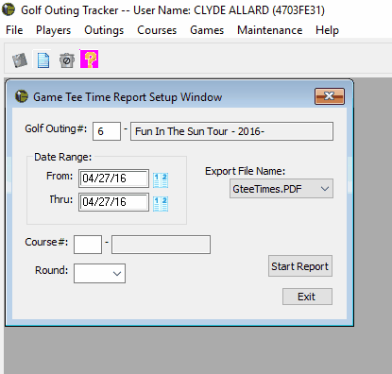
Task: Expand the Export File Name dropdown
Action: 281,189
